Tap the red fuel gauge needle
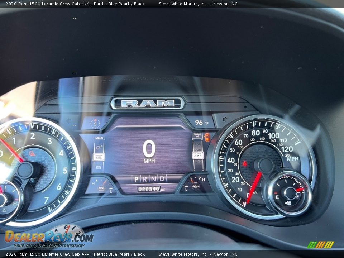Screen dimensions: 344x258 click(x=300, y=190)
